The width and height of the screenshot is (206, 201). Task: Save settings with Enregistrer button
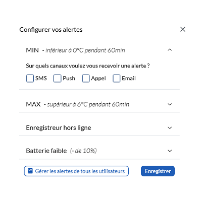(158, 171)
